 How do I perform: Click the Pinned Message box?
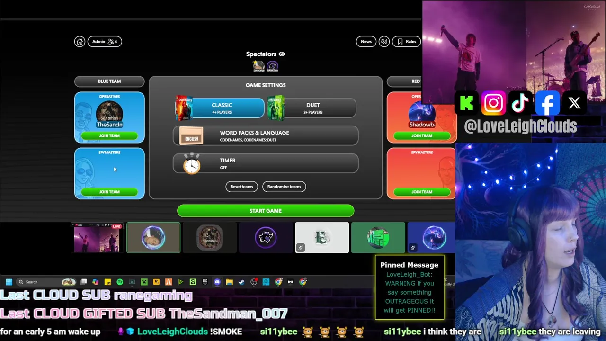[410, 287]
